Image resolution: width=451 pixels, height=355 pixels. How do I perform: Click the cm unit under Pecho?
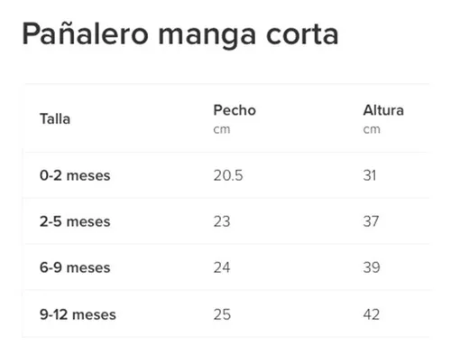click(x=222, y=130)
